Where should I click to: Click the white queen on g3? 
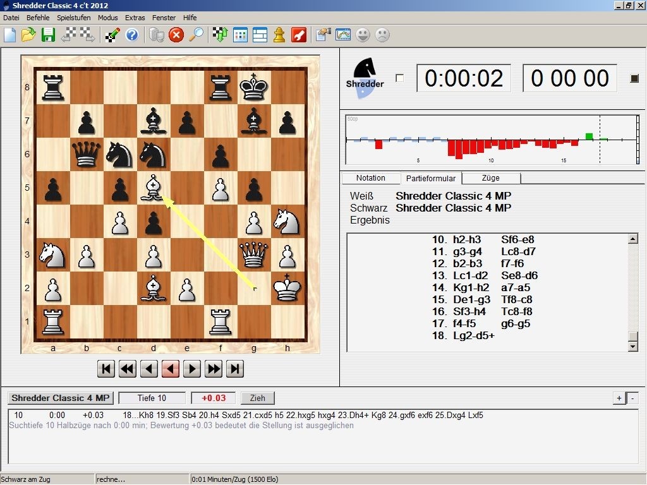254,254
